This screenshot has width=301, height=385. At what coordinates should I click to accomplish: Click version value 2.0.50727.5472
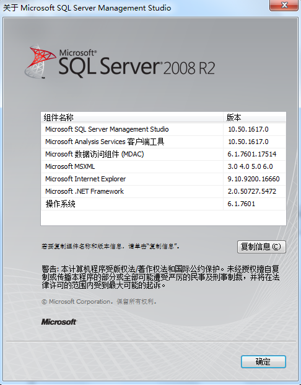pos(252,191)
